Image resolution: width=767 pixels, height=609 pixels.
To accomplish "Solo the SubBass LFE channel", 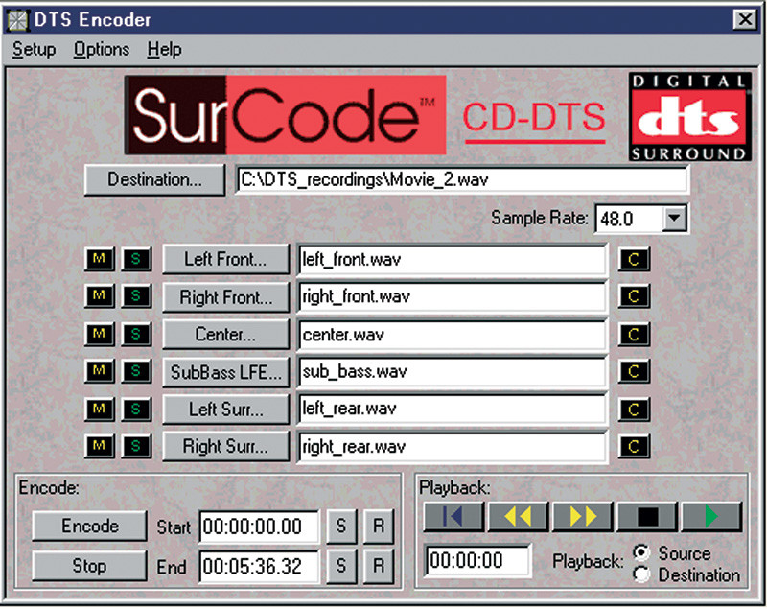I will tap(136, 371).
